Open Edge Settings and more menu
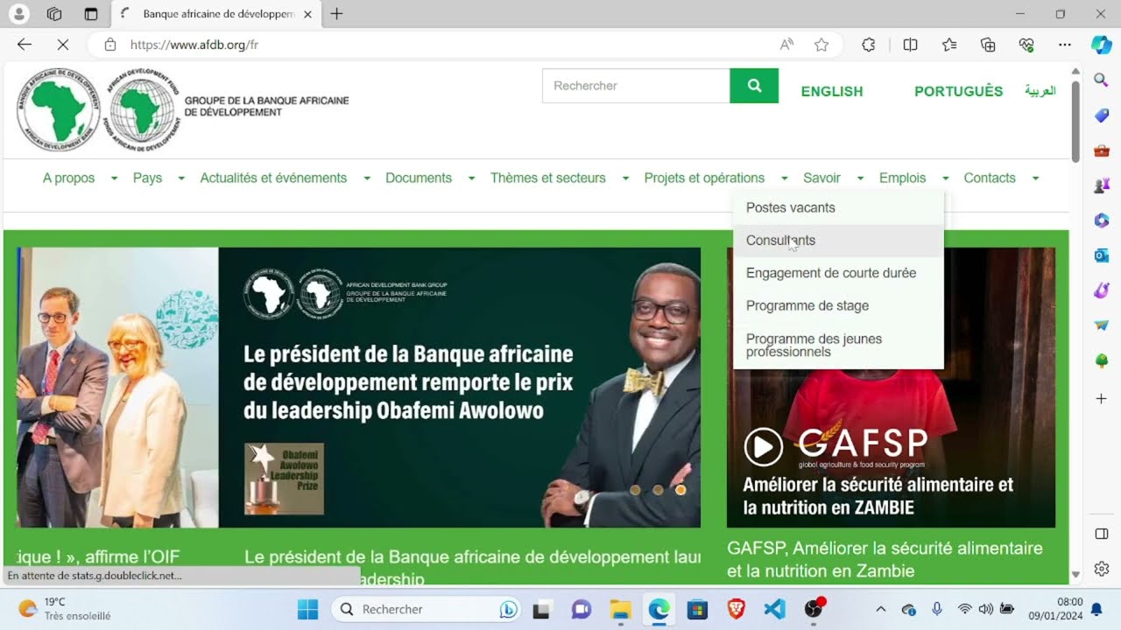This screenshot has height=630, width=1121. tap(1065, 45)
